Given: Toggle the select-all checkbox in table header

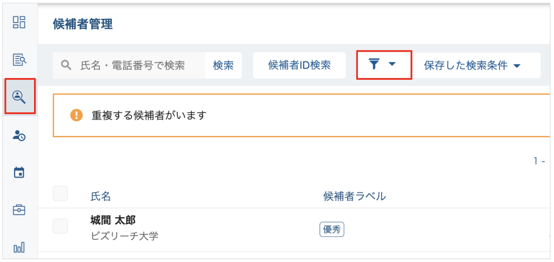Looking at the screenshot, I should click(x=60, y=194).
